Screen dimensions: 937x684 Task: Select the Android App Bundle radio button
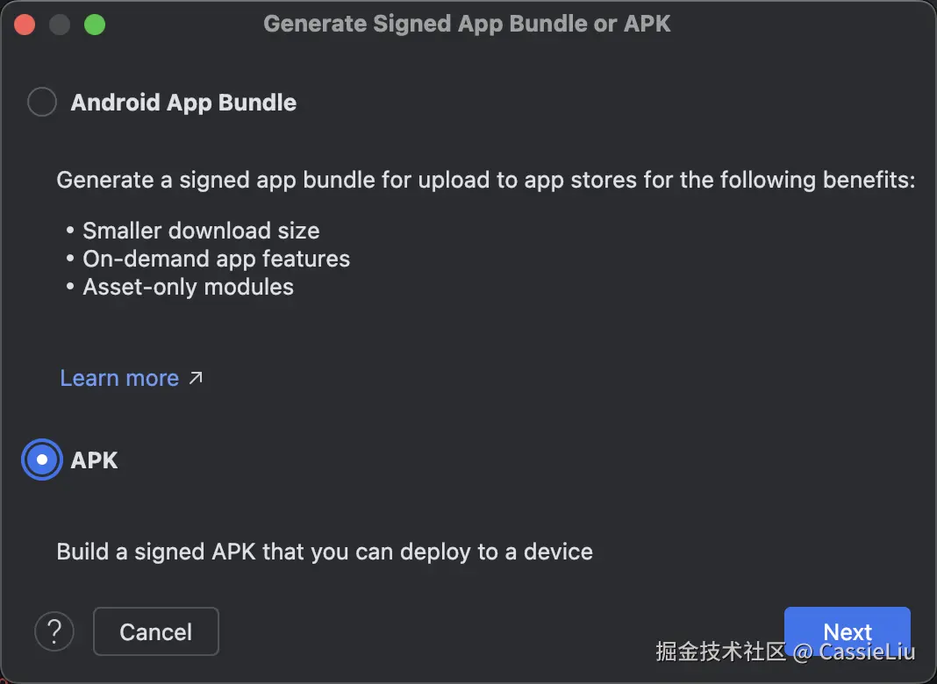tap(42, 102)
